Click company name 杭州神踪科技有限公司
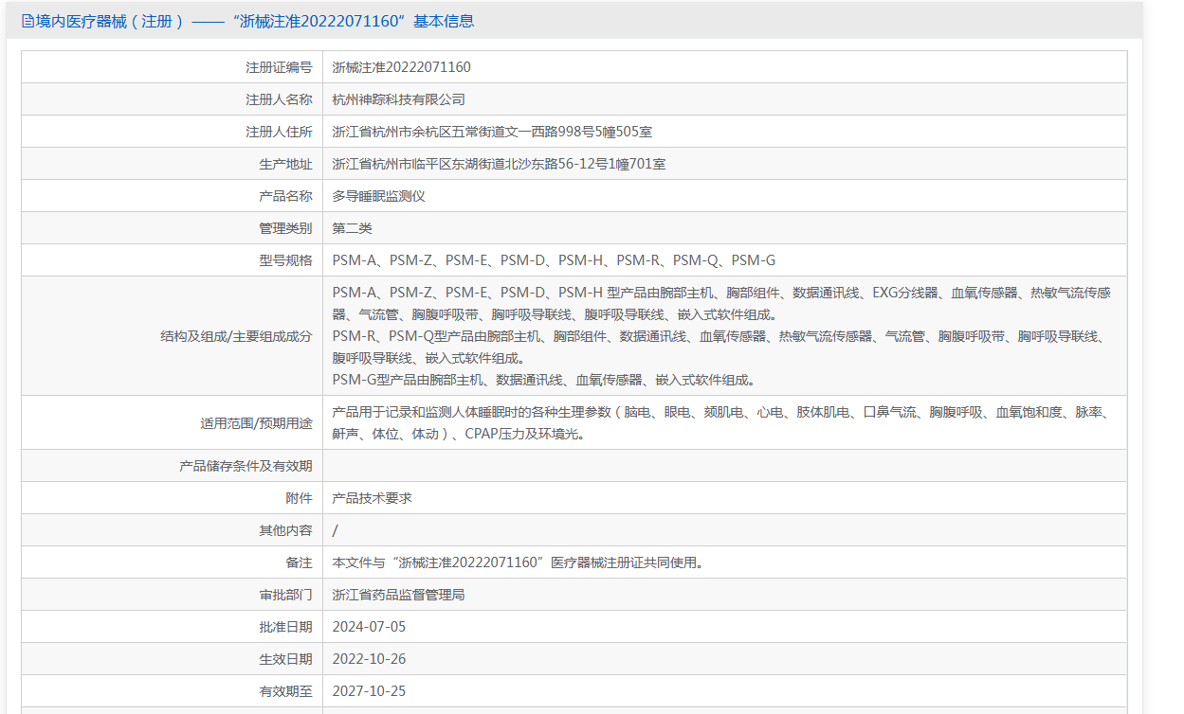This screenshot has height=714, width=1184. (x=398, y=99)
